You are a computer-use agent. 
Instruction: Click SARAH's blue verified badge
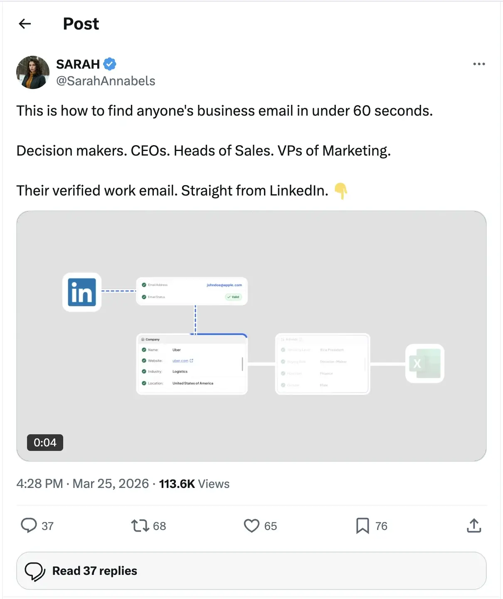click(x=109, y=64)
